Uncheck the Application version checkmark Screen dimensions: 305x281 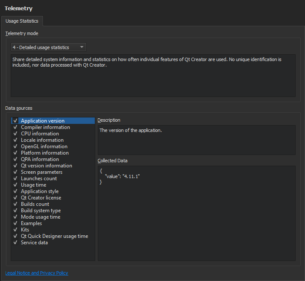[15, 121]
